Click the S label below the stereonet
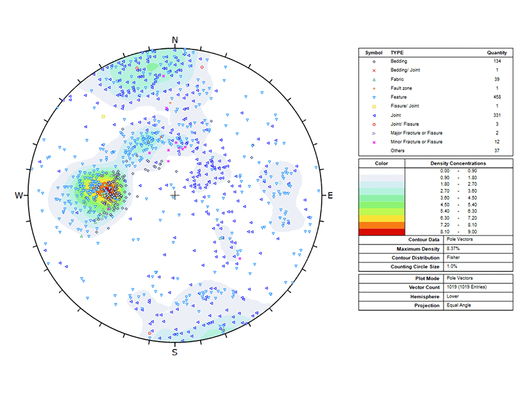The height and width of the screenshot is (395, 532). click(x=175, y=352)
